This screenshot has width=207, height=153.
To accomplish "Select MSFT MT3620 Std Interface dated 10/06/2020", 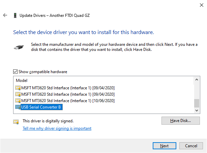I will click(68, 101).
